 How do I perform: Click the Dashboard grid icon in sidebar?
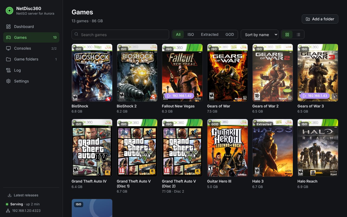8,27
